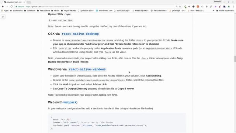Click the 'Add as Link' bold text
The height and width of the screenshot is (133, 236).
[x=100, y=84]
